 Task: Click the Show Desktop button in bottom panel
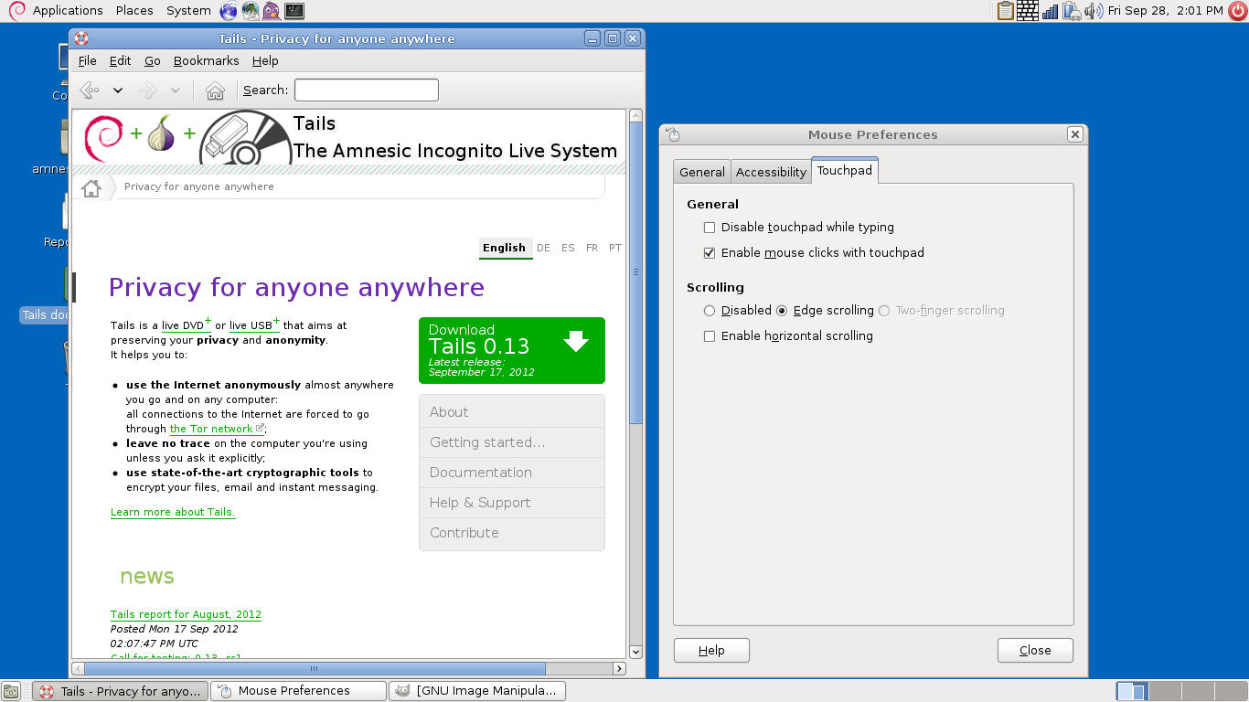tap(11, 691)
